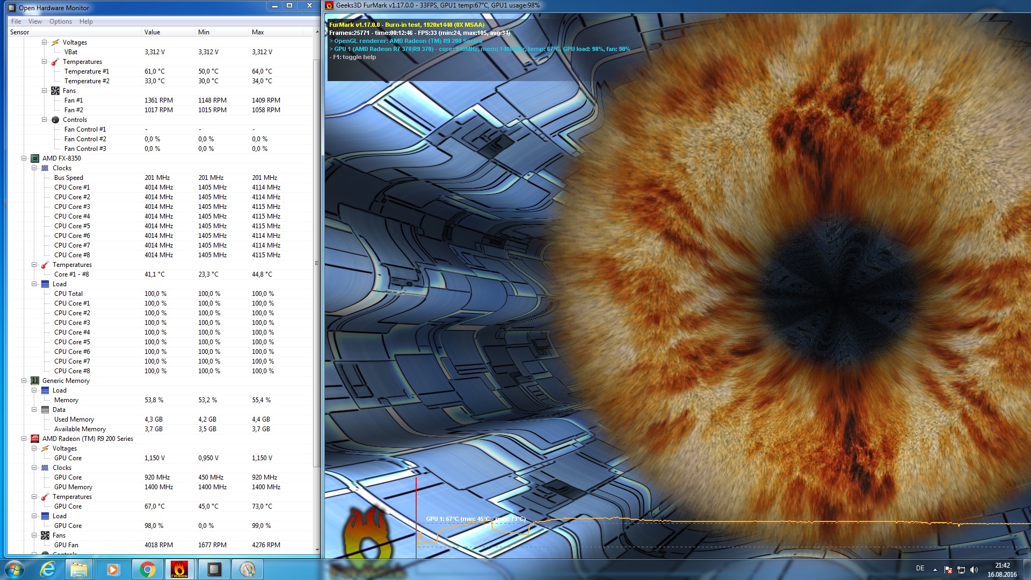Collapse the CPU Clocks section
Viewport: 1031px width, 580px height.
[x=34, y=168]
